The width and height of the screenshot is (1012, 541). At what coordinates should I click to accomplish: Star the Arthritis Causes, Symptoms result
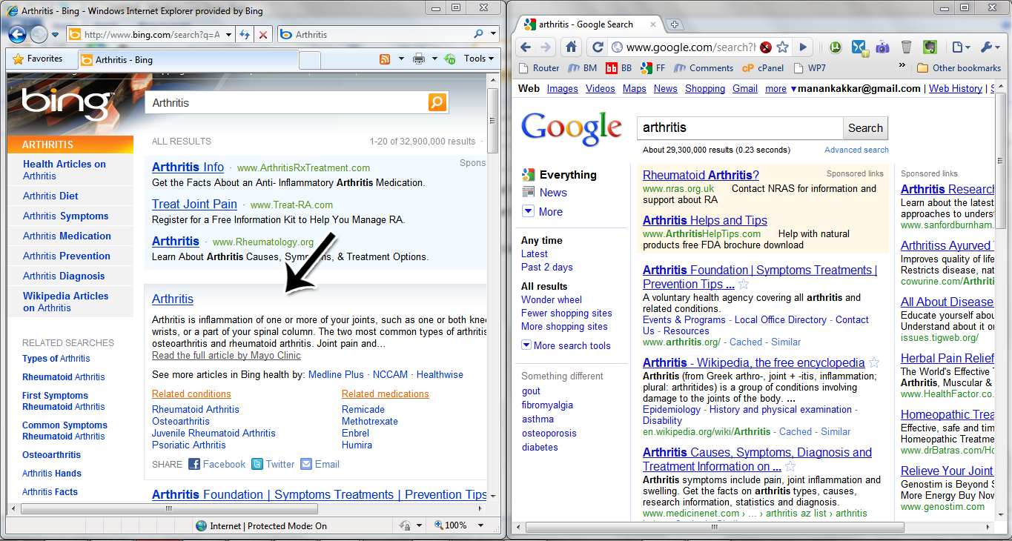790,466
